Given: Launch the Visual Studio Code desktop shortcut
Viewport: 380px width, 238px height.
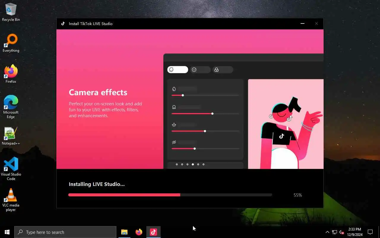Looking at the screenshot, I should [11, 169].
